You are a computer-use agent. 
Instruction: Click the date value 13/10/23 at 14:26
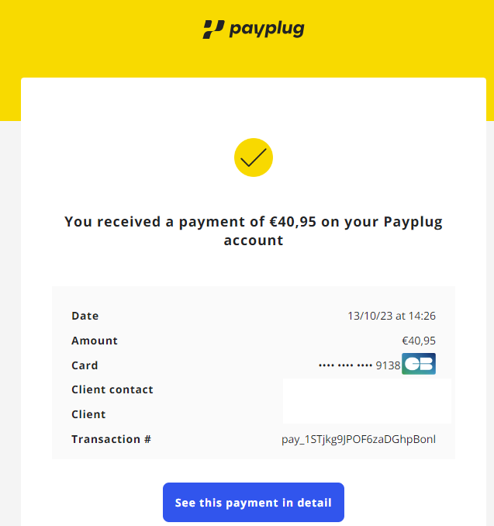pyautogui.click(x=392, y=316)
